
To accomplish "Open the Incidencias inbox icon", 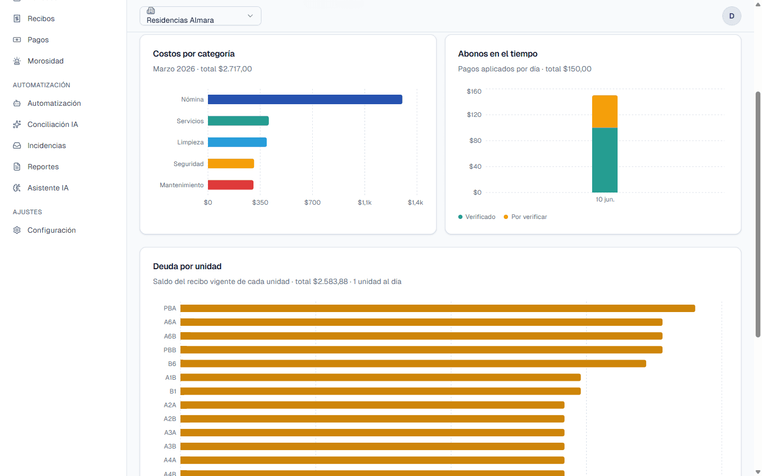I will (17, 145).
